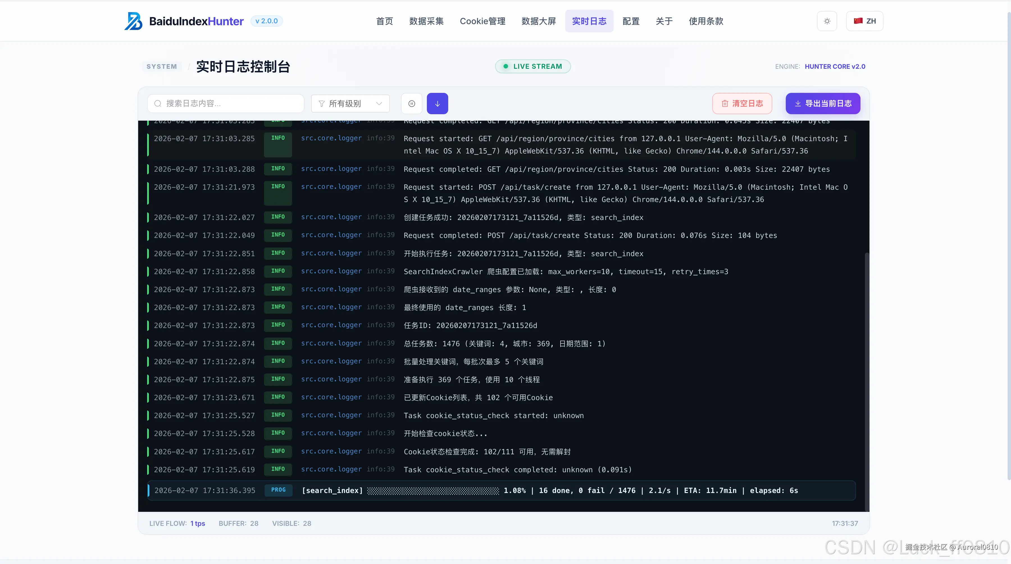
Task: Click the HUNTER CORE v2.0 engine link
Action: coord(834,66)
